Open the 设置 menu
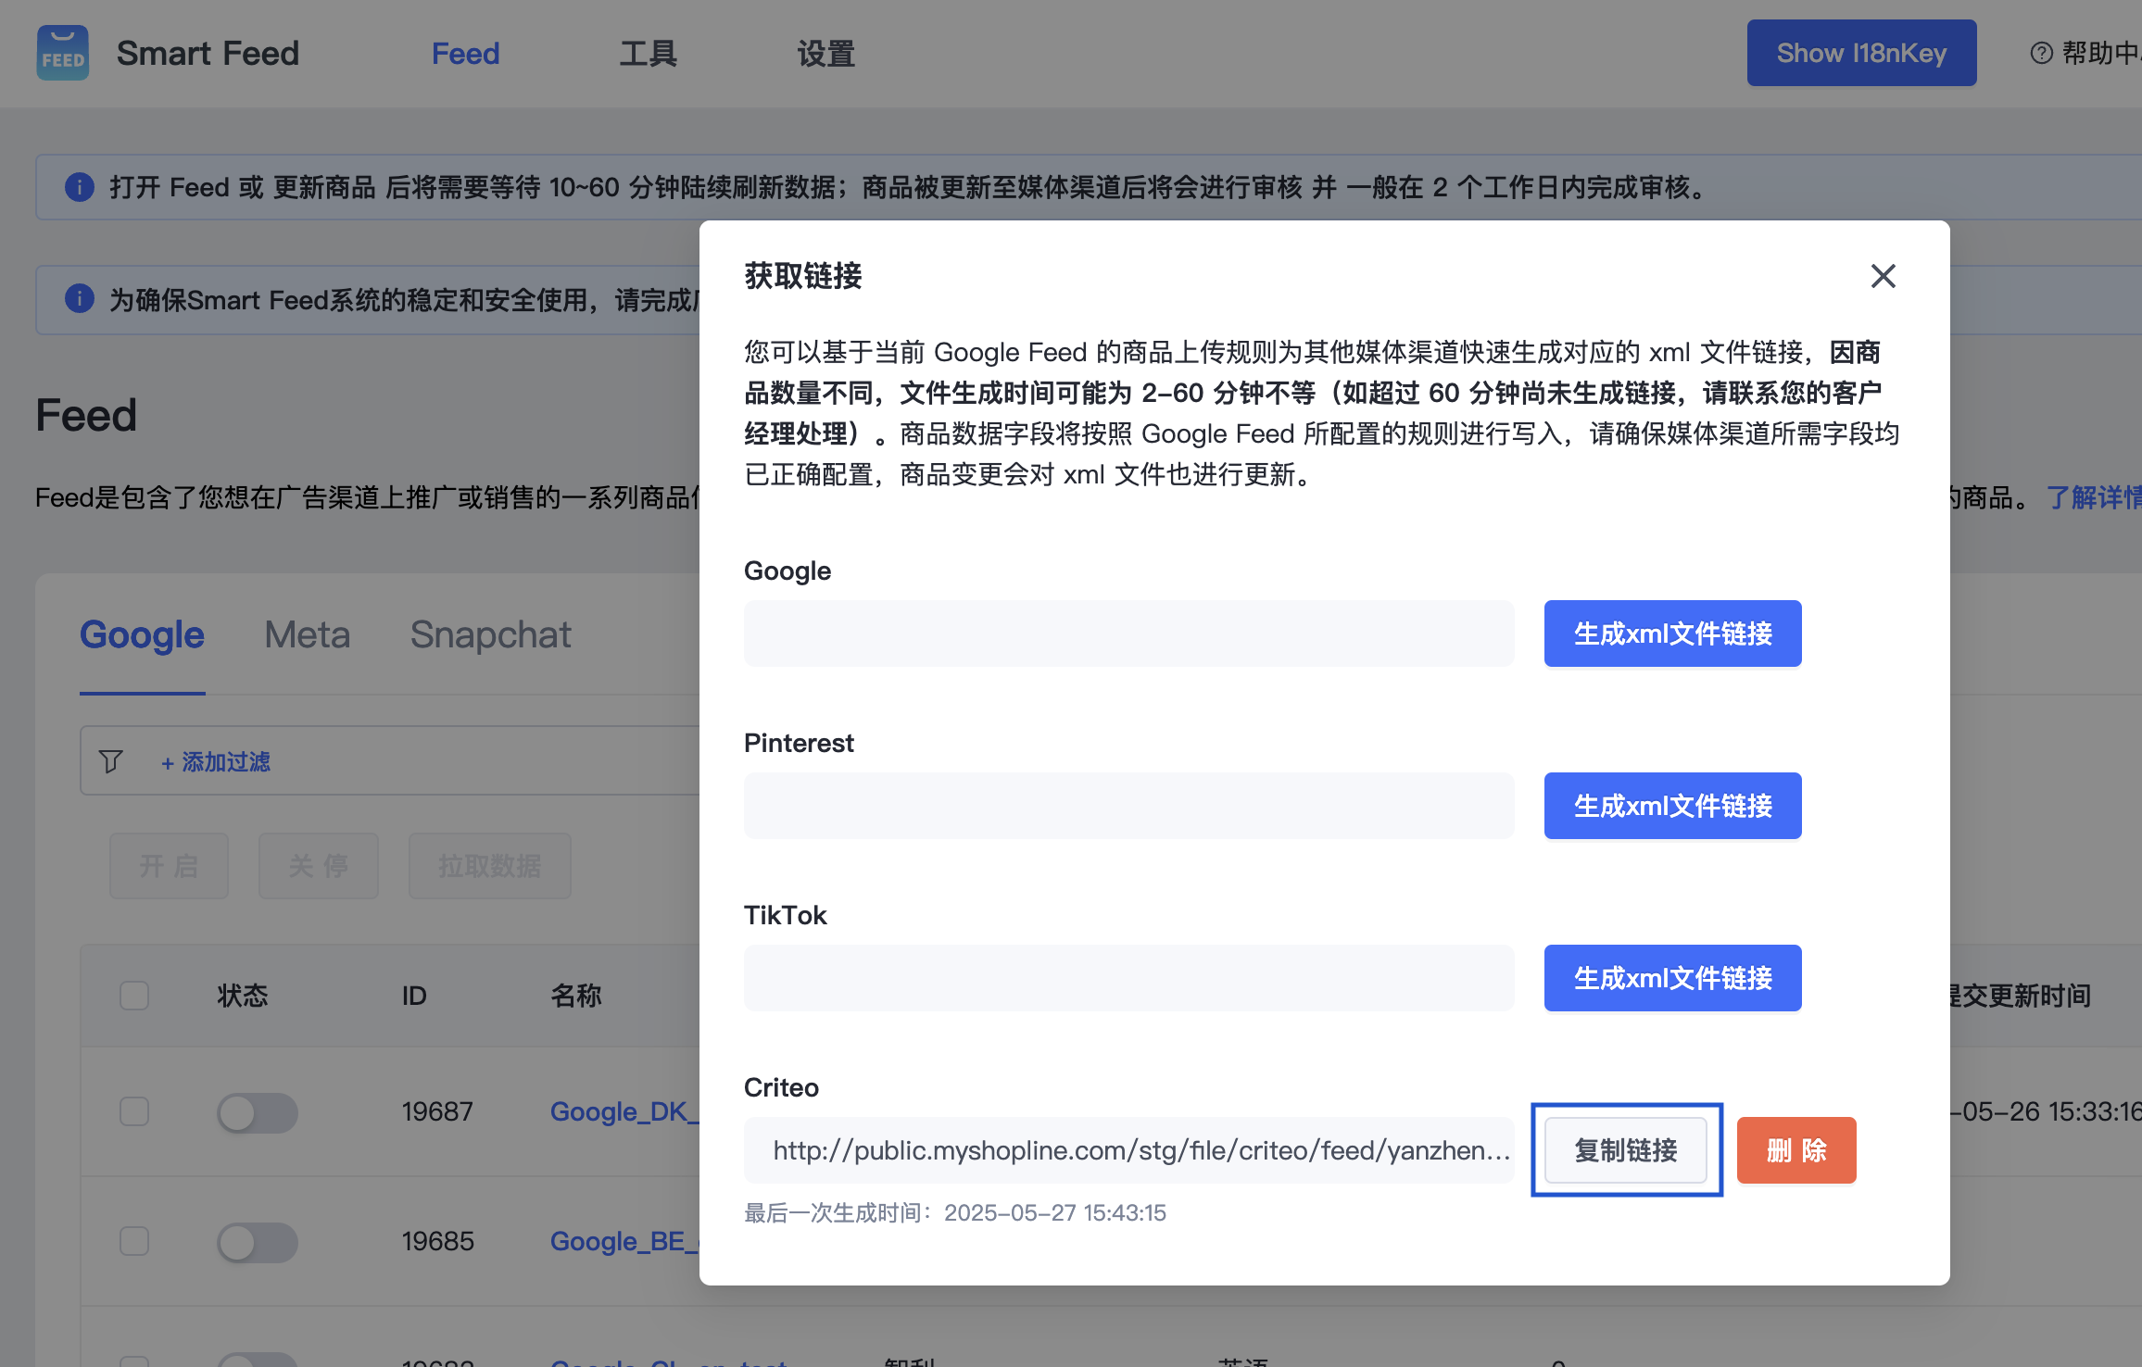The width and height of the screenshot is (2142, 1367). [825, 53]
